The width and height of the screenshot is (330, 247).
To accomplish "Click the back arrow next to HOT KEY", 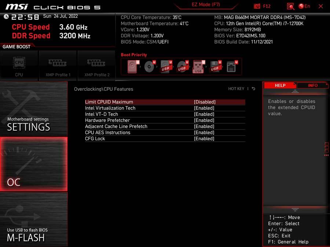I will pyautogui.click(x=253, y=89).
